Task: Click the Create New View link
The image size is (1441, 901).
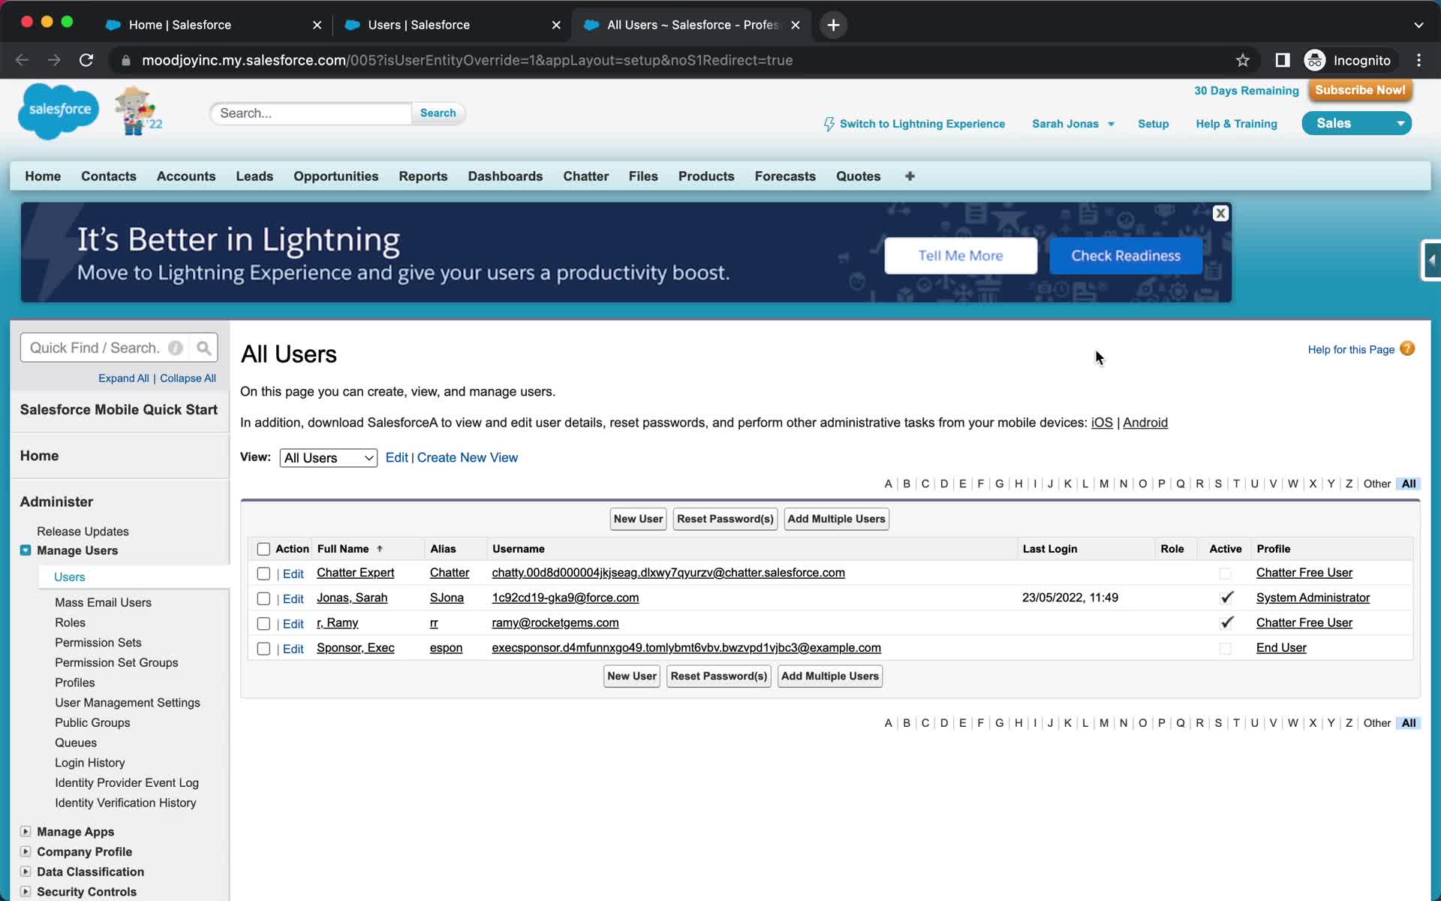Action: (467, 457)
